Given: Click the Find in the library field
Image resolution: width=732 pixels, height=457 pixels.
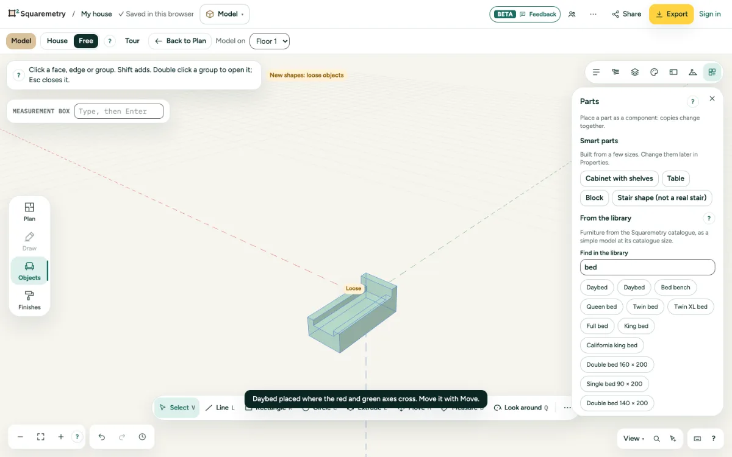Looking at the screenshot, I should [647, 267].
